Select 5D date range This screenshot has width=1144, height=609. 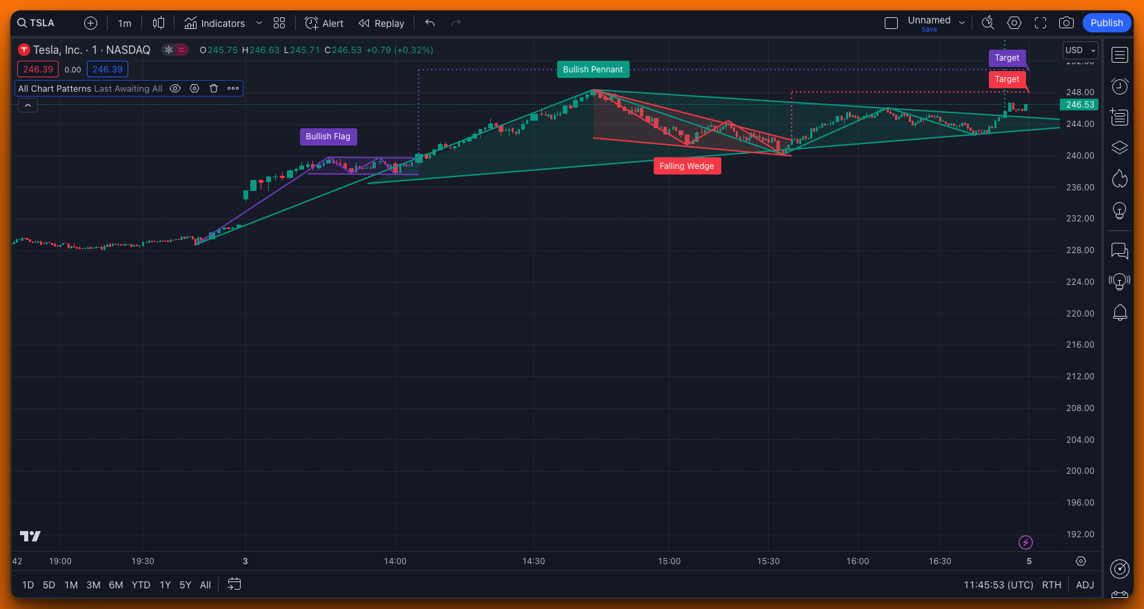(x=49, y=585)
